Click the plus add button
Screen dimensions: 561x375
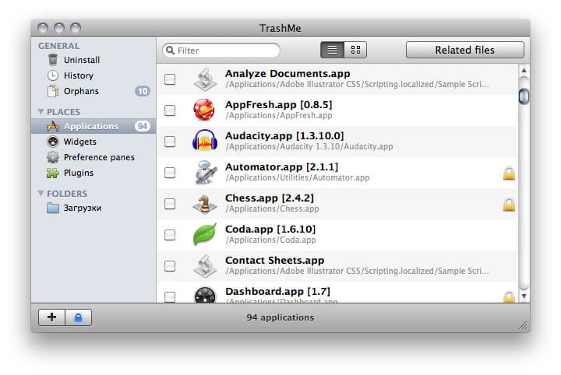tap(52, 317)
